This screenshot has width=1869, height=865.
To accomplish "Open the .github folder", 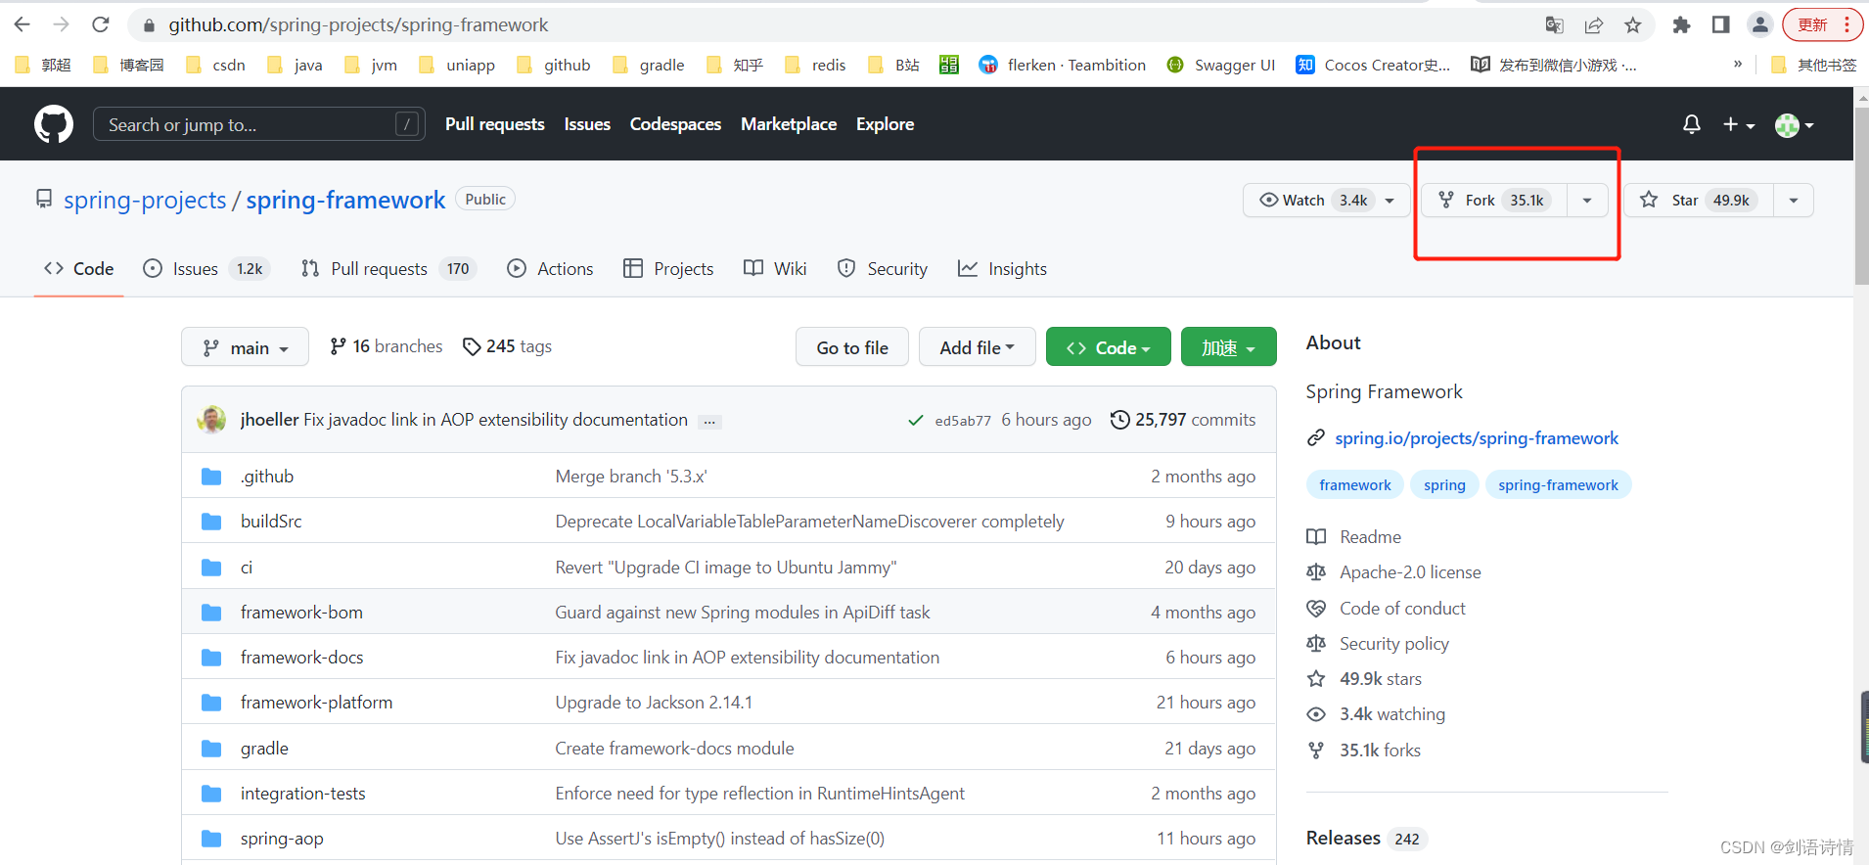I will pos(267,477).
